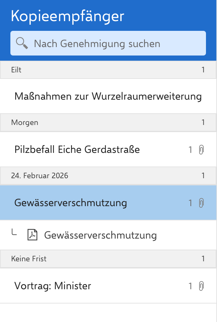The height and width of the screenshot is (322, 217).
Task: Click paperclip icon on Pilzbefall Eiche Gerdastraße
Action: pyautogui.click(x=201, y=150)
